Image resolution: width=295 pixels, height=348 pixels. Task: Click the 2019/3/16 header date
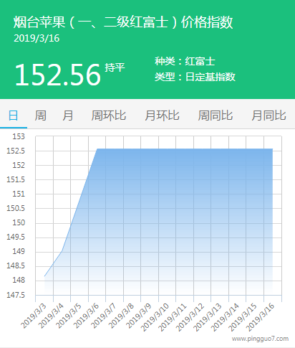tap(37, 38)
